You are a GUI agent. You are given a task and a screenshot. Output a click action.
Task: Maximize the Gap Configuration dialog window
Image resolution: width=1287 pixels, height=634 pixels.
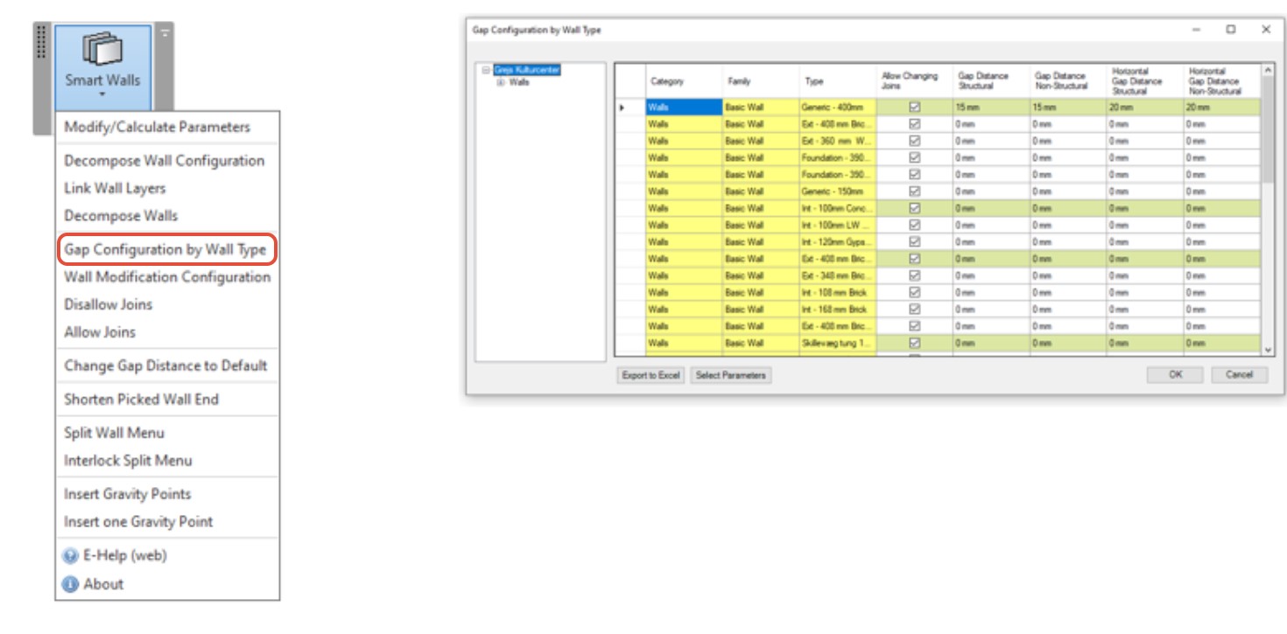point(1231,30)
